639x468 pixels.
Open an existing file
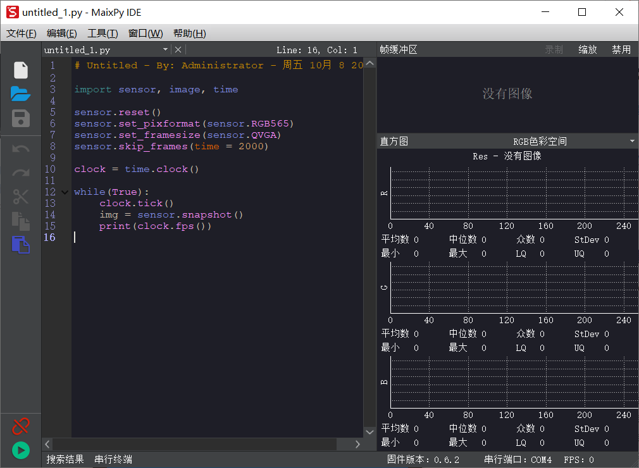pos(20,94)
